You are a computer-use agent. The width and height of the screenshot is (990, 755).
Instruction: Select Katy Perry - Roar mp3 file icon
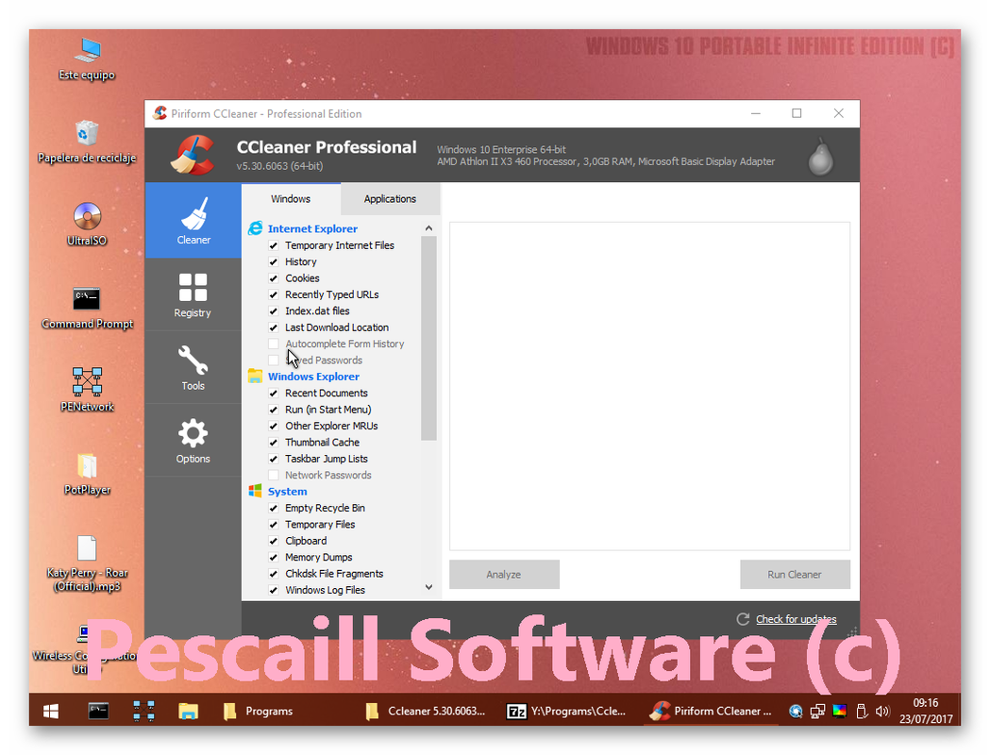pos(87,563)
